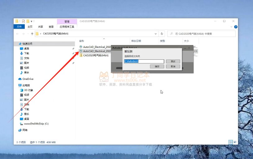Open the recent locations dropdown arrow
The image size is (253, 159).
[28, 34]
